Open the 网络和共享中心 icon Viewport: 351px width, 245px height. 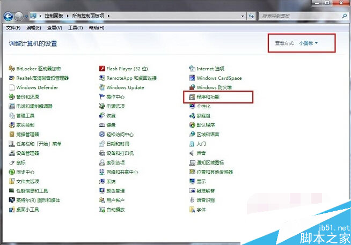point(102,172)
